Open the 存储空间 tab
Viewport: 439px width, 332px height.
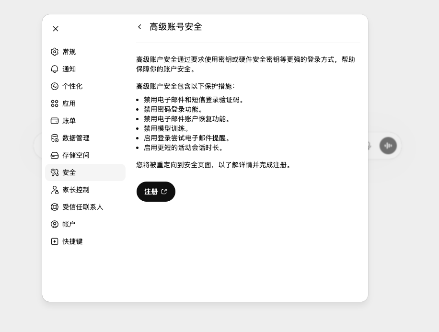pyautogui.click(x=85, y=155)
